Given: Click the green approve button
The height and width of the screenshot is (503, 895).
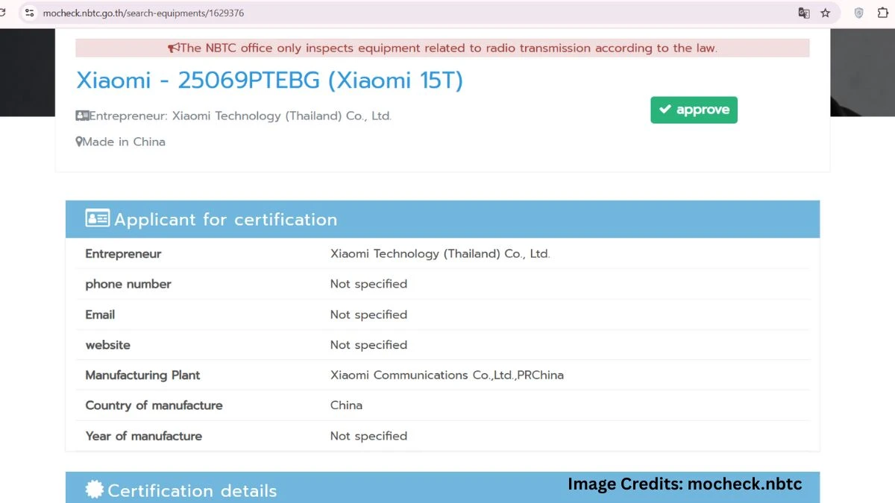Looking at the screenshot, I should (x=694, y=110).
